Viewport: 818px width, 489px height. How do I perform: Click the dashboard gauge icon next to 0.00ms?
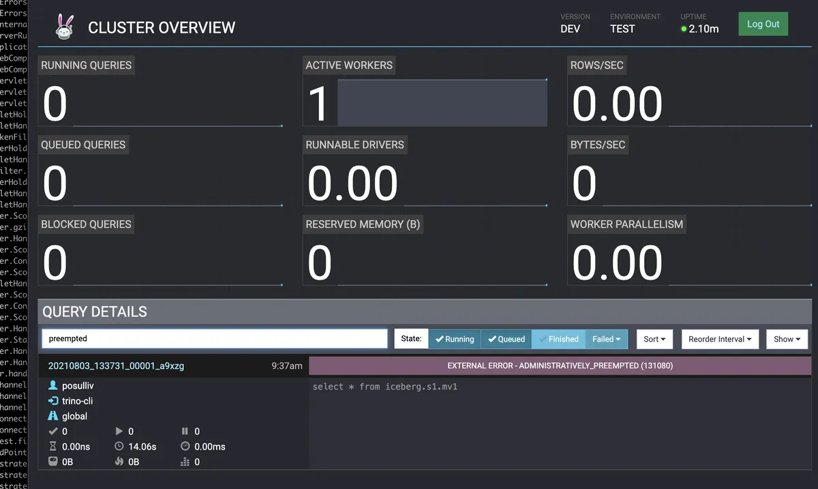click(185, 447)
